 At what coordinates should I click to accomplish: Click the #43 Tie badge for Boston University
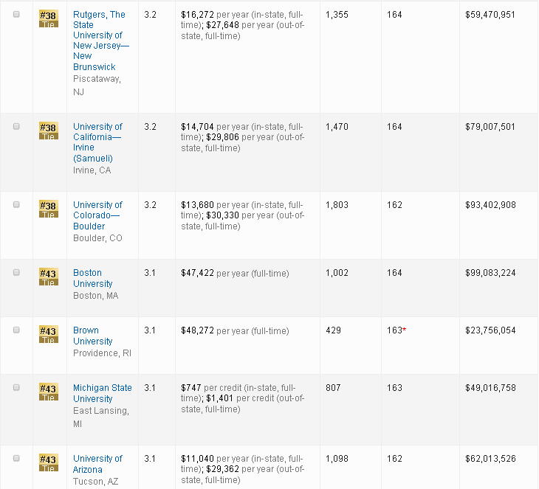pyautogui.click(x=48, y=277)
